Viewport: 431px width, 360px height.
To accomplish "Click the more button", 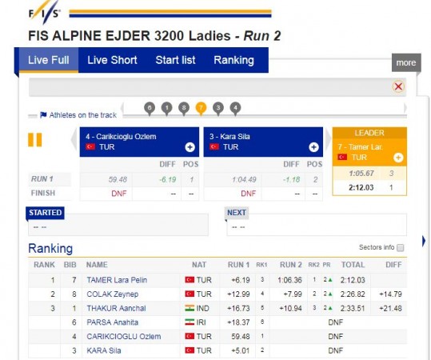I will [x=406, y=62].
